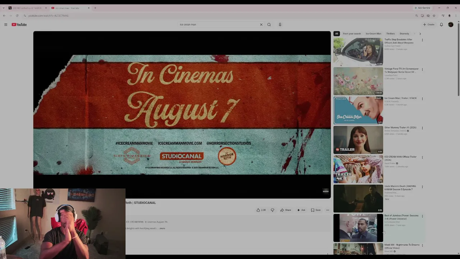
Task: Open Traffic Stop Escalates video thumbnail
Action: [x=358, y=52]
